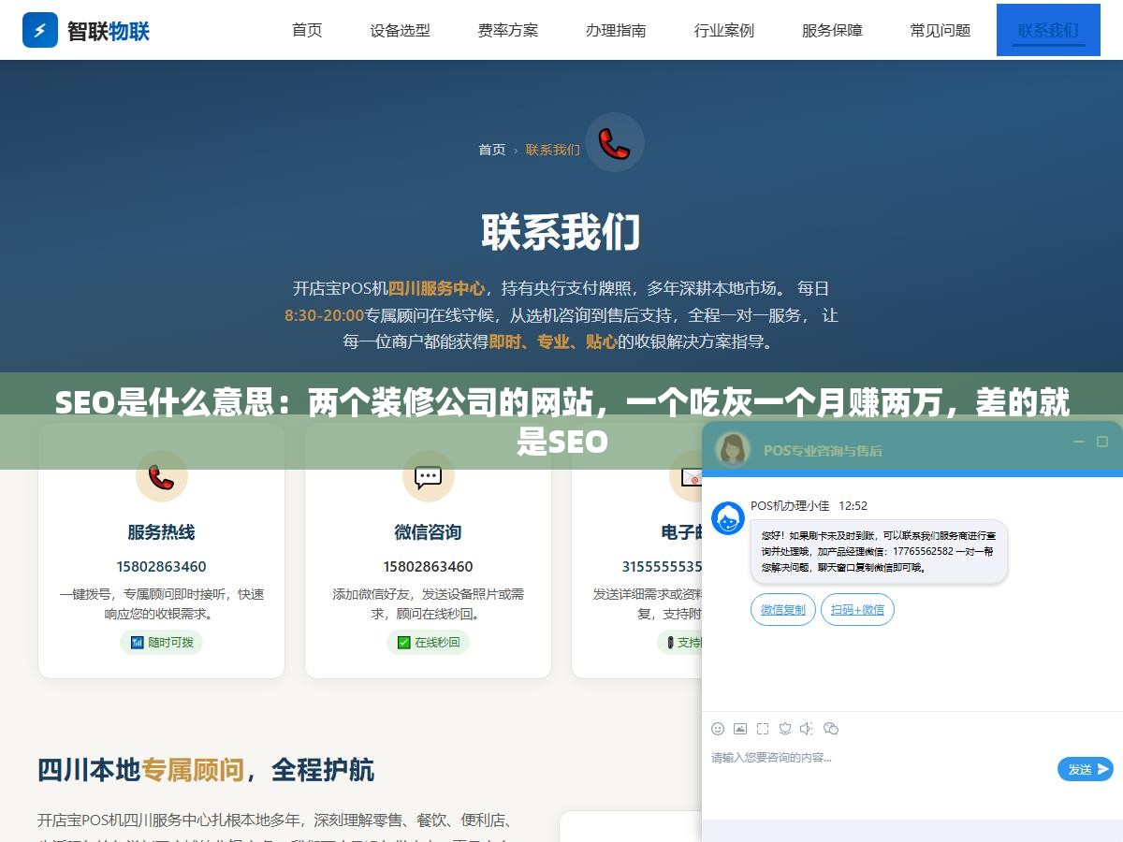Screen dimensions: 1123x842
Task: Click the 扫码+微信 button in the chat
Action: [x=858, y=610]
